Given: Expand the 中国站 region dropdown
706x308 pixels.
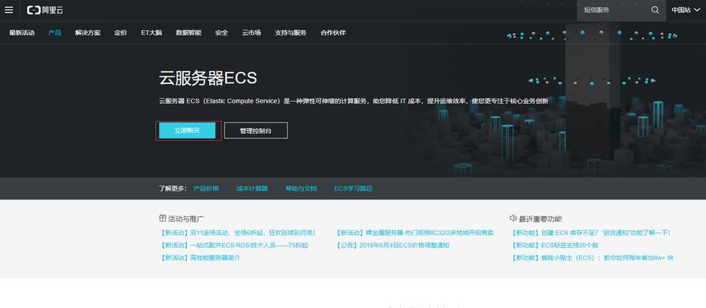Looking at the screenshot, I should pyautogui.click(x=686, y=10).
